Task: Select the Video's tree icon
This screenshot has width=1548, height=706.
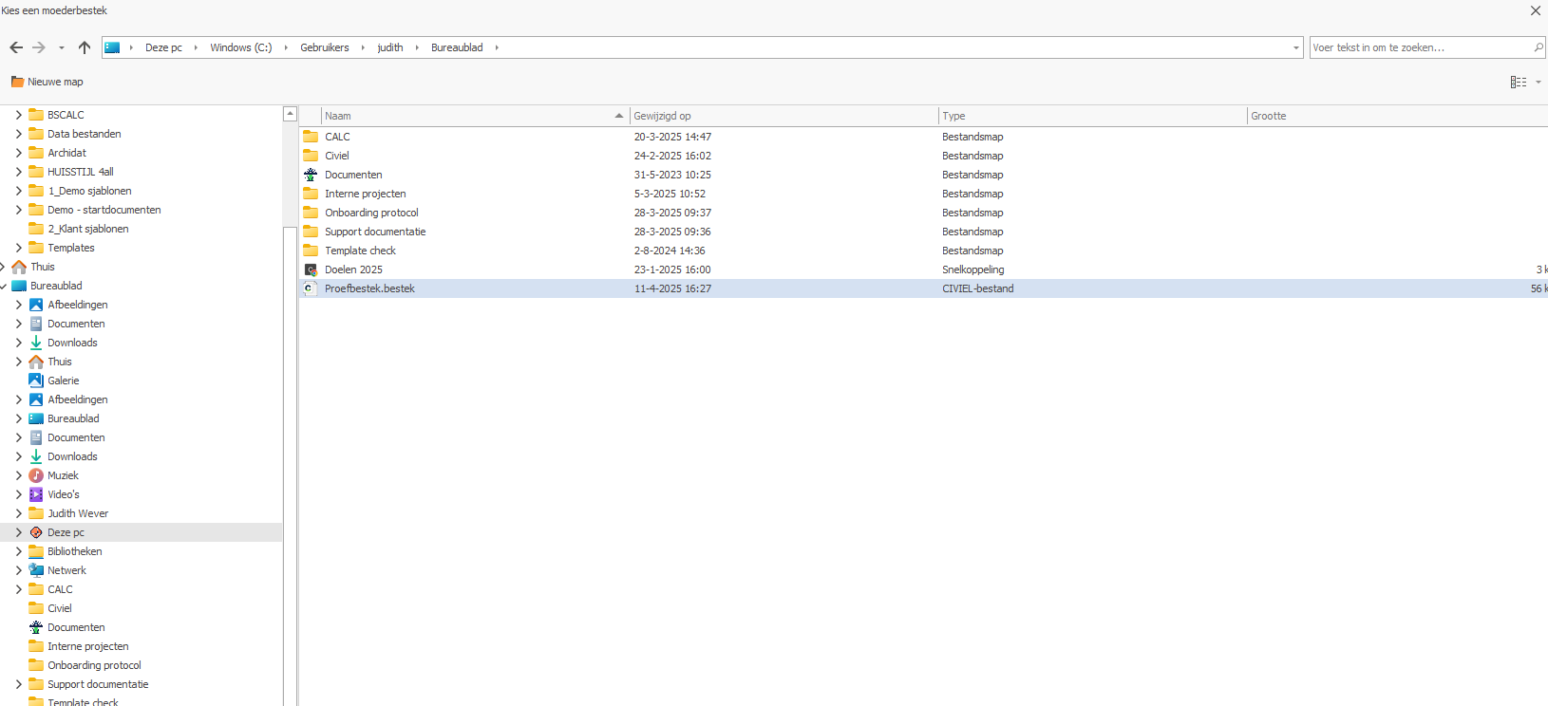Action: coord(36,494)
